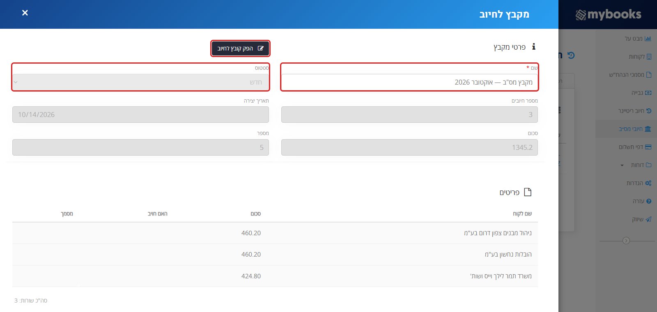Expand the דוחות reports submenu
This screenshot has width=657, height=312.
pyautogui.click(x=622, y=165)
